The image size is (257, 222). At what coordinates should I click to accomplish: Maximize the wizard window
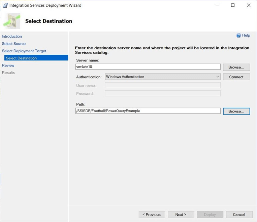(x=233, y=5)
